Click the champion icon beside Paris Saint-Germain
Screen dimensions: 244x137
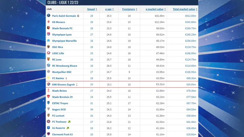coord(78,16)
